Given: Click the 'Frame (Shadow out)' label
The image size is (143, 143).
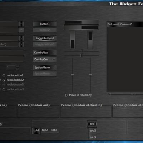Looking at the screenshot, I should [34, 105].
